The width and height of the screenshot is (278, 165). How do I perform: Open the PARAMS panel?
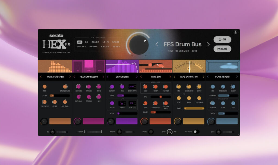pos(222,49)
